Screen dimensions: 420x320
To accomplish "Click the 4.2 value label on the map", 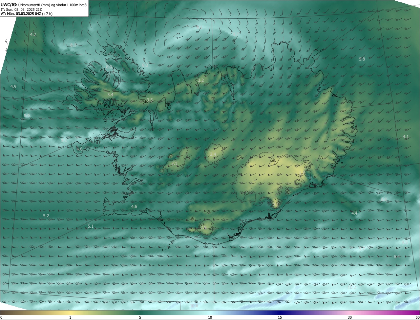I will (33, 34).
